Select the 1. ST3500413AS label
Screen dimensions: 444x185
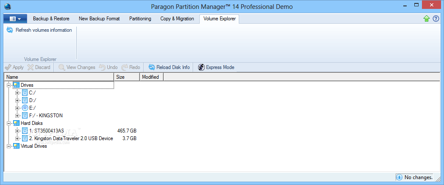click(47, 131)
